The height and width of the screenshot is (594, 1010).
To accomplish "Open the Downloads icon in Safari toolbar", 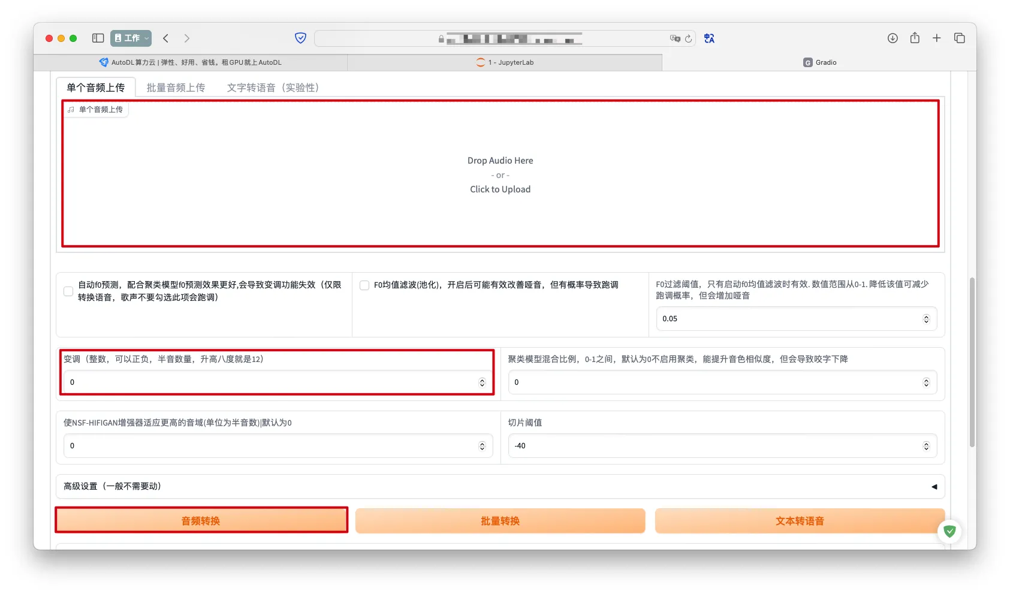I will pyautogui.click(x=893, y=38).
